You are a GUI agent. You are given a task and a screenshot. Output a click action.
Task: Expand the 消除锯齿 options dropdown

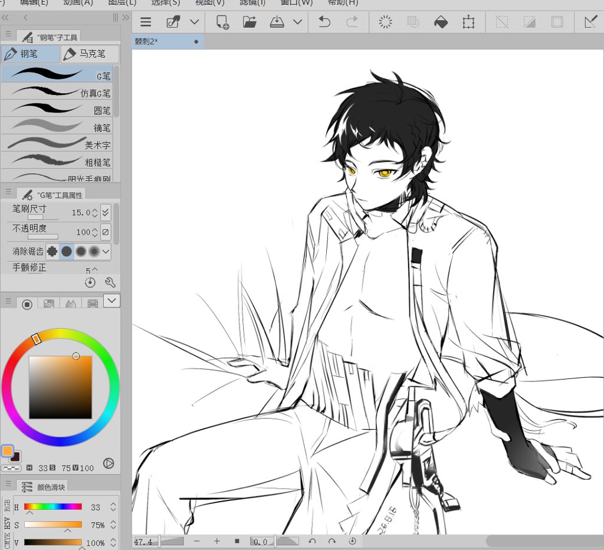click(x=106, y=251)
